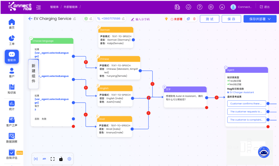Click the copy agent icon
The width and height of the screenshot is (279, 166).
[188, 19]
